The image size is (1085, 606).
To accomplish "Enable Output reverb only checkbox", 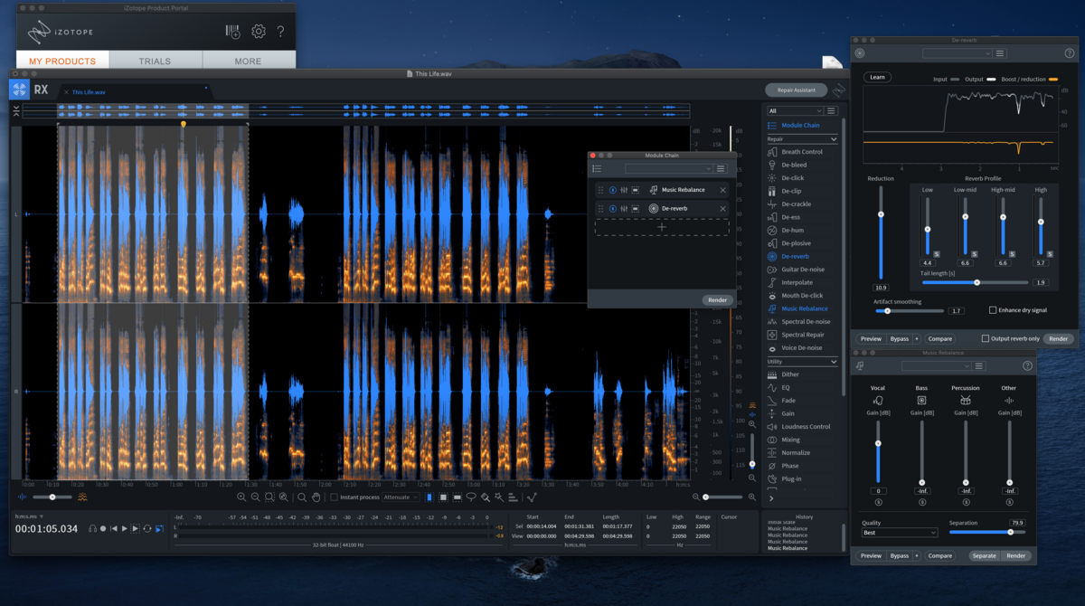I will 986,339.
